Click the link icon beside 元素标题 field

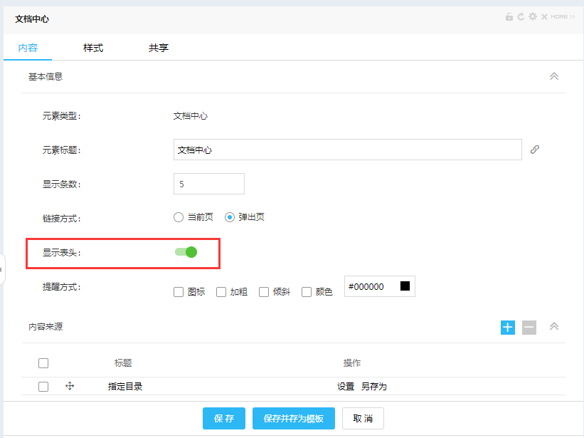[535, 150]
